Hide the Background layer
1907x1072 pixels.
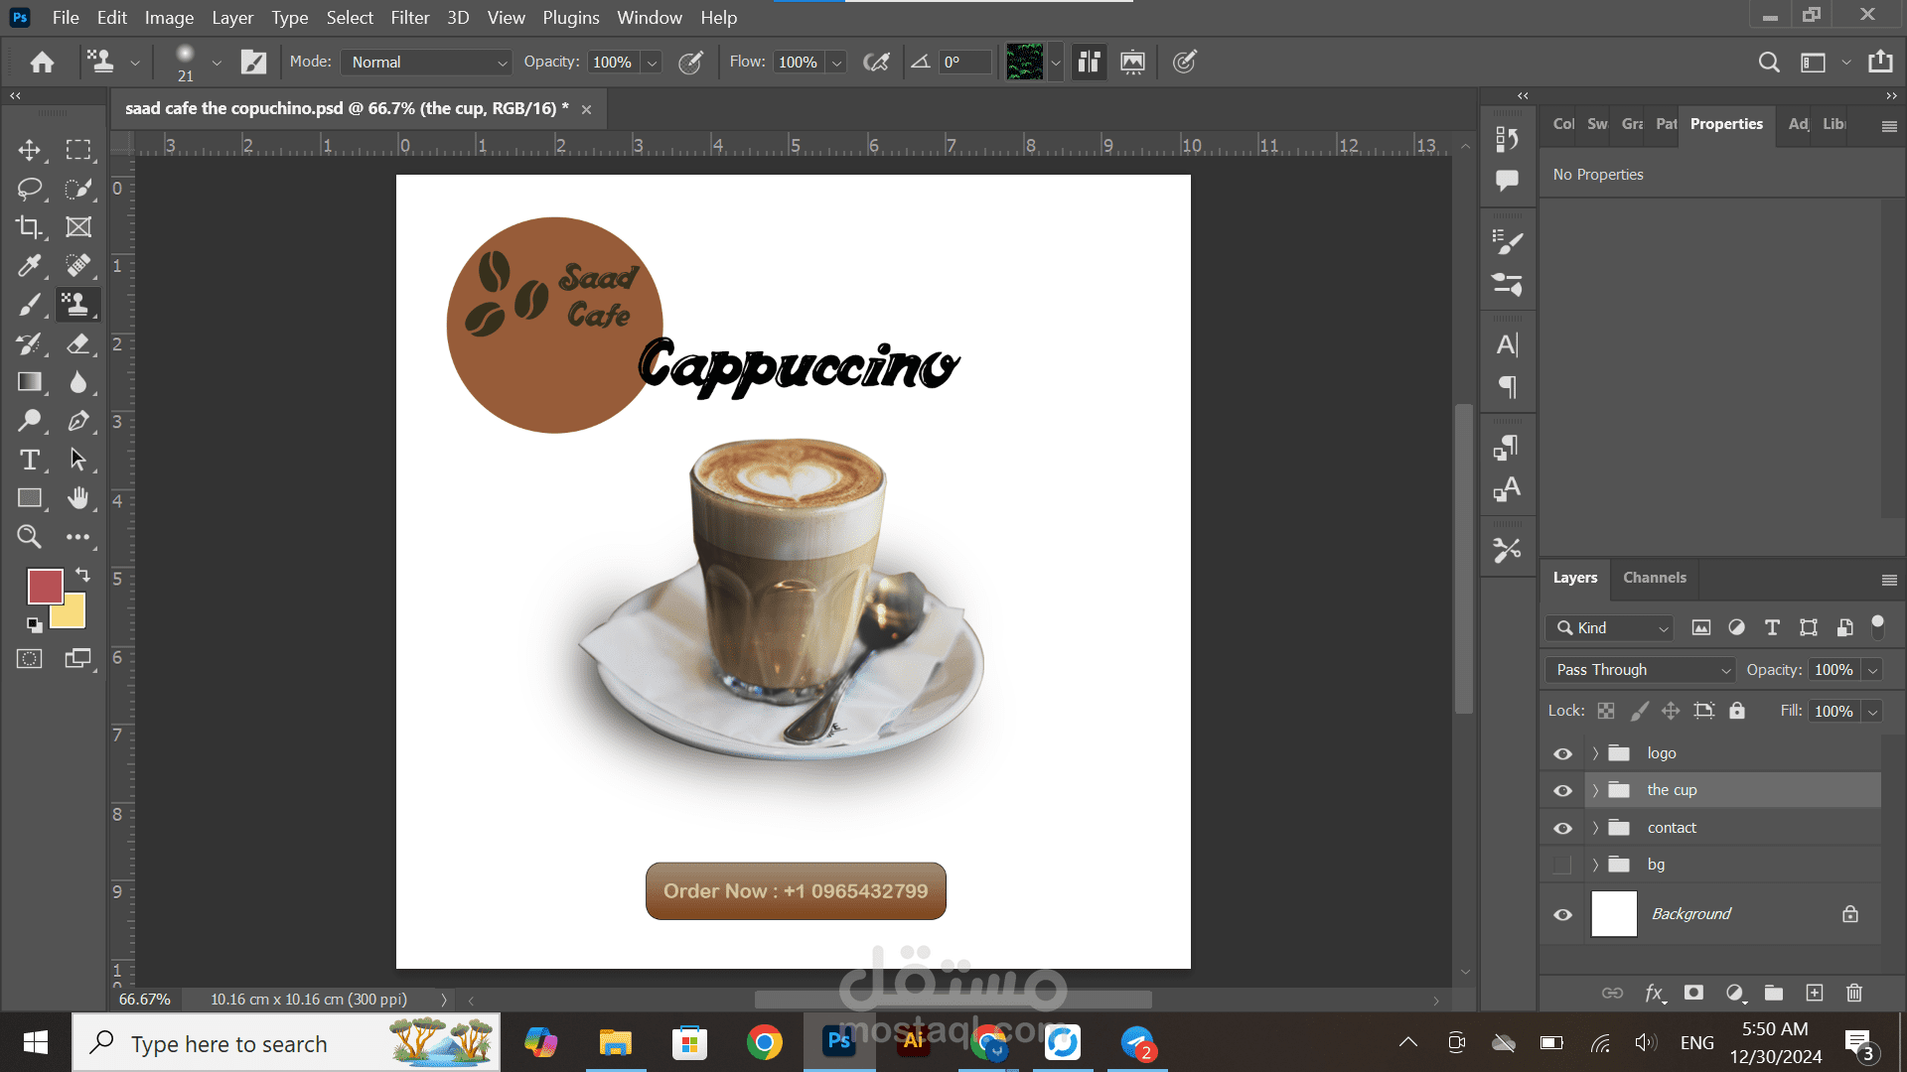1562,914
